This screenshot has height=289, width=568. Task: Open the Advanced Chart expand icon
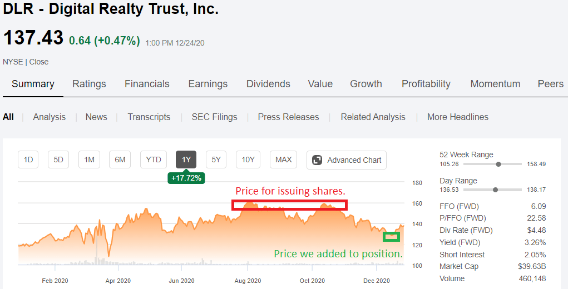click(x=317, y=160)
